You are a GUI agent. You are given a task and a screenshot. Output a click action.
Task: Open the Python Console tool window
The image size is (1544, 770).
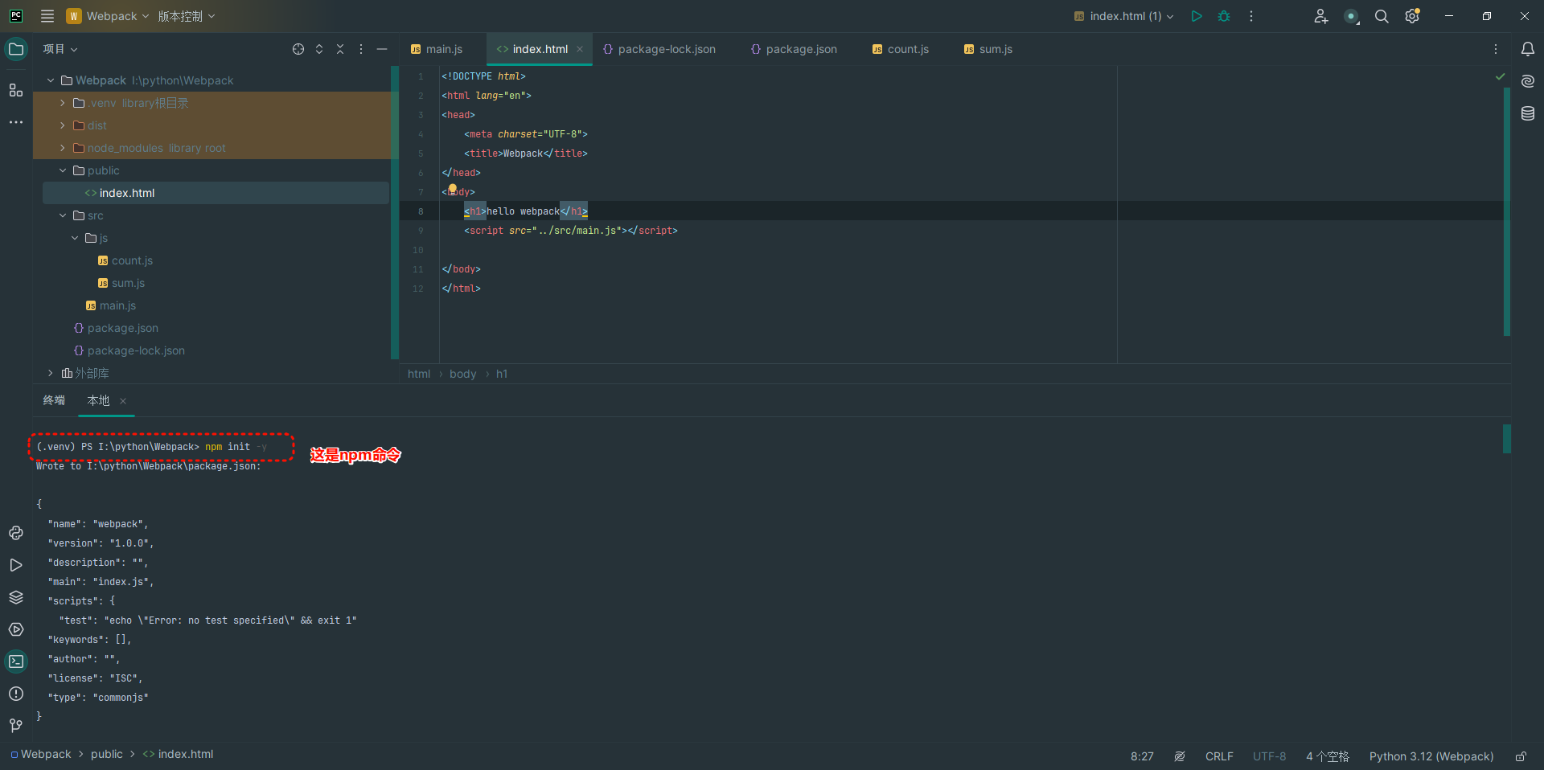(16, 533)
